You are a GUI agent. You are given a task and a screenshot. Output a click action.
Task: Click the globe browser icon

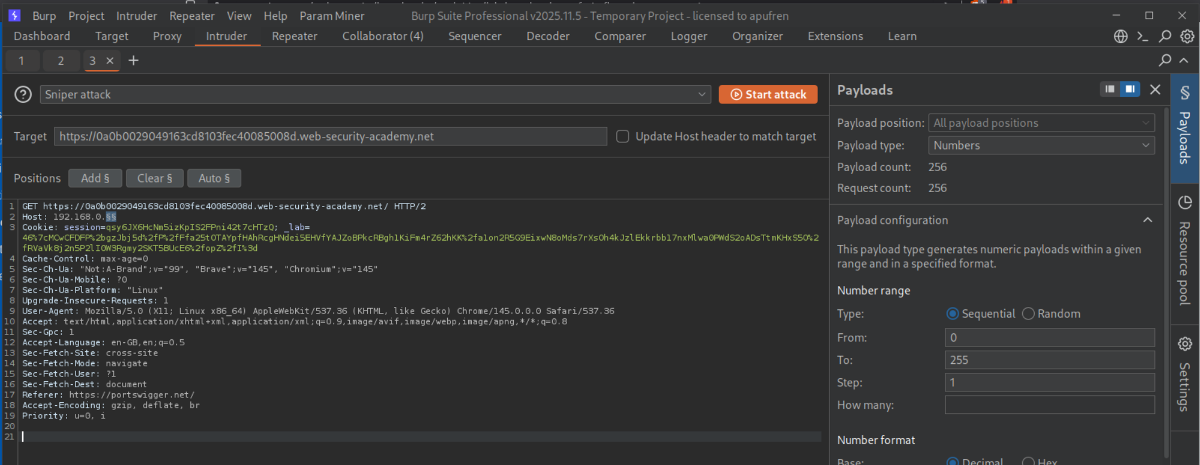click(x=1120, y=37)
